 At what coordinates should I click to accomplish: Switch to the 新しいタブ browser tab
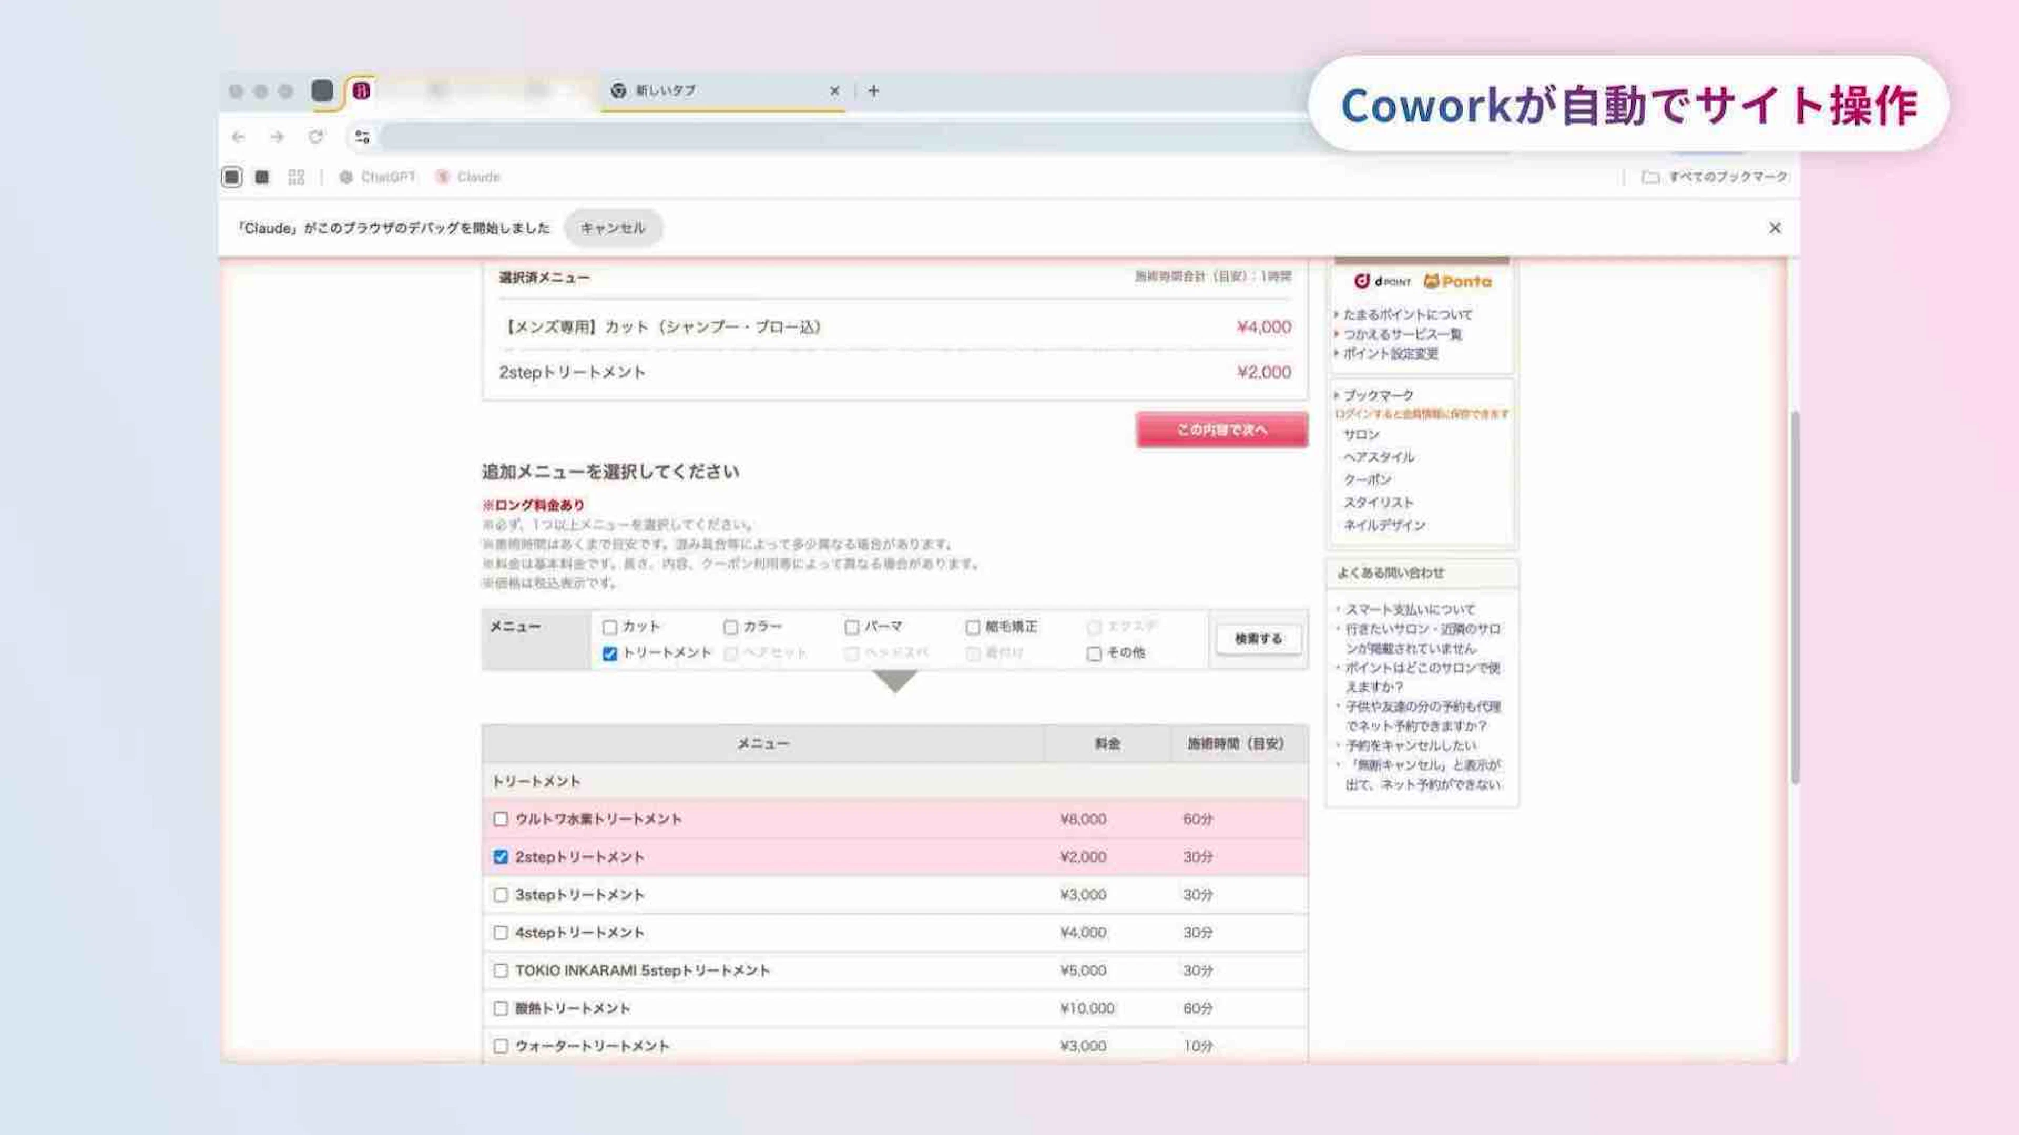706,91
